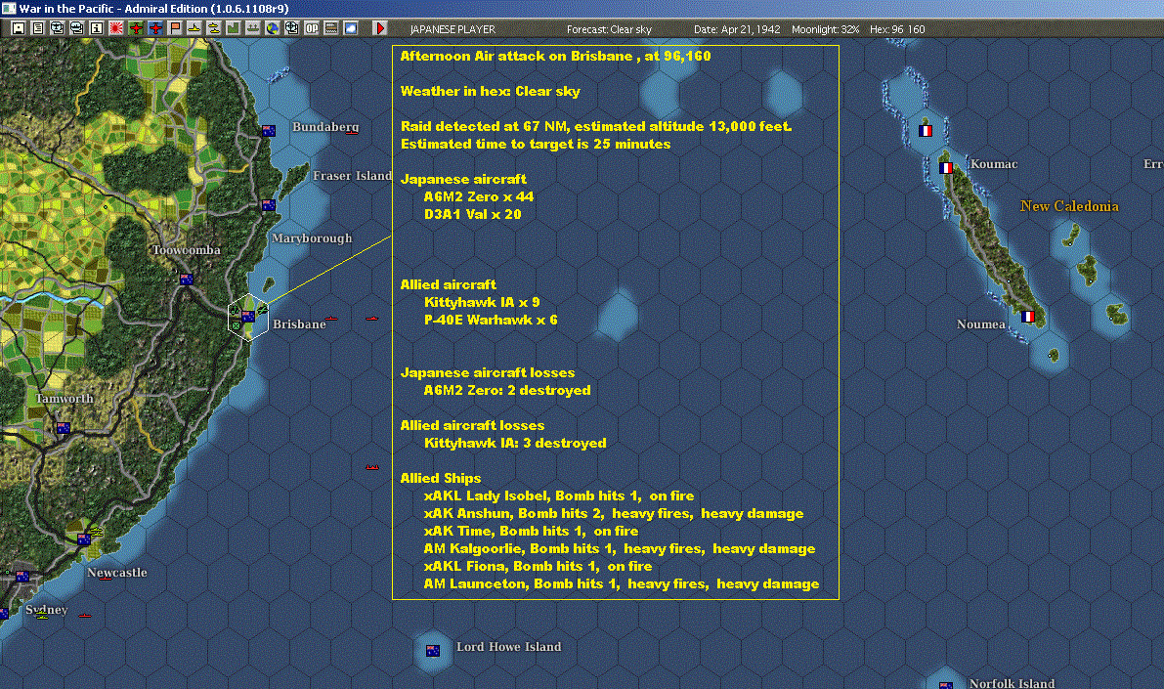The image size is (1164, 689).
Task: Click the red ship marker near Sydney
Action: [85, 616]
